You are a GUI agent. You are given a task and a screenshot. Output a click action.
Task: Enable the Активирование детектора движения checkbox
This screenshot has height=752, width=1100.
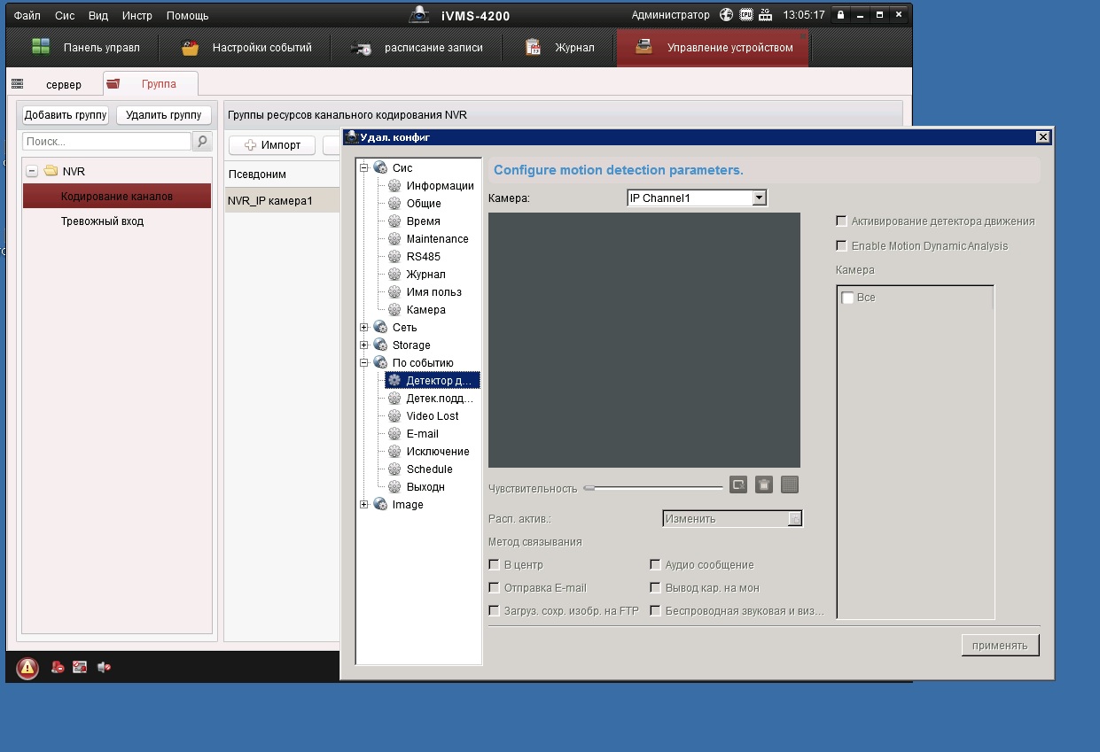point(842,221)
